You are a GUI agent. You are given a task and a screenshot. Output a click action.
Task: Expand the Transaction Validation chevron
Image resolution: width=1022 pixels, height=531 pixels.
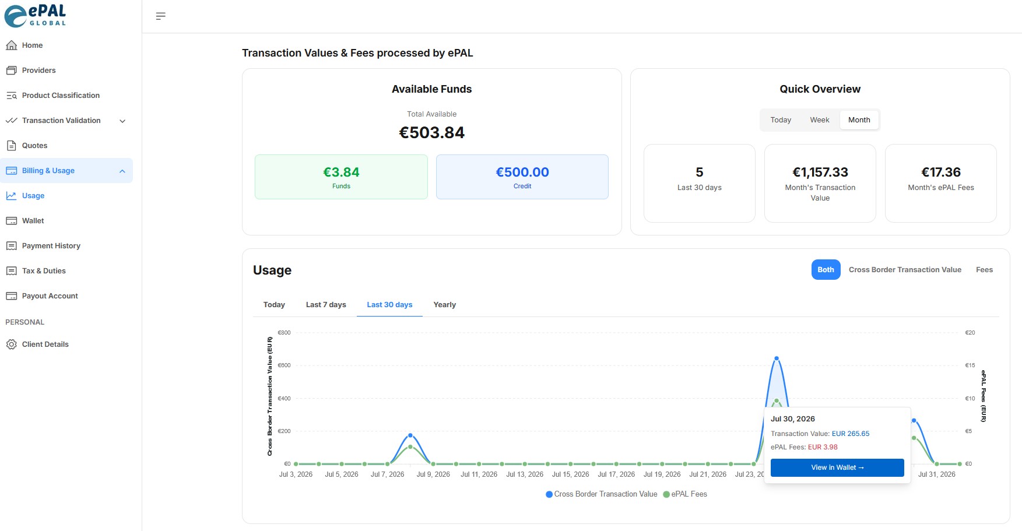click(122, 121)
